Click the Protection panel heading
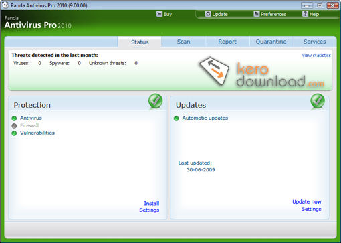Viewport: 341px width, 243px height. point(32,105)
